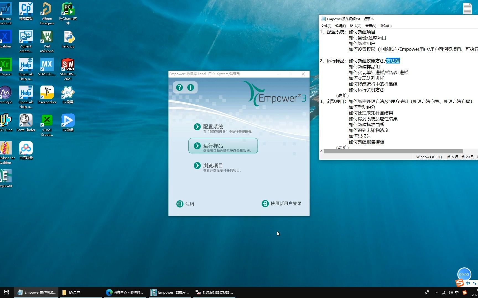Select the OpenLab Help icon beside STM32Cu...
The image size is (478, 298).
(26, 69)
